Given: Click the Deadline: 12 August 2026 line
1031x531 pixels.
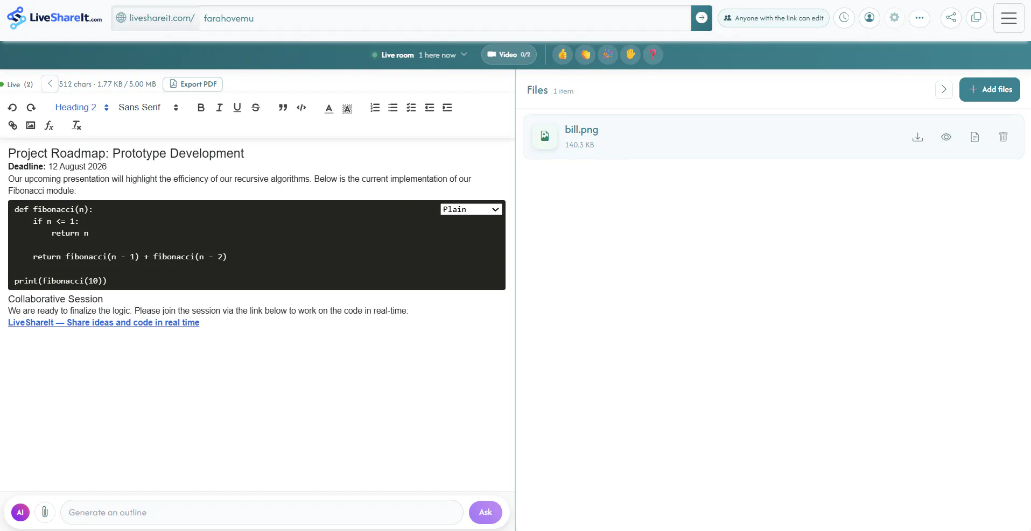Looking at the screenshot, I should pyautogui.click(x=58, y=167).
